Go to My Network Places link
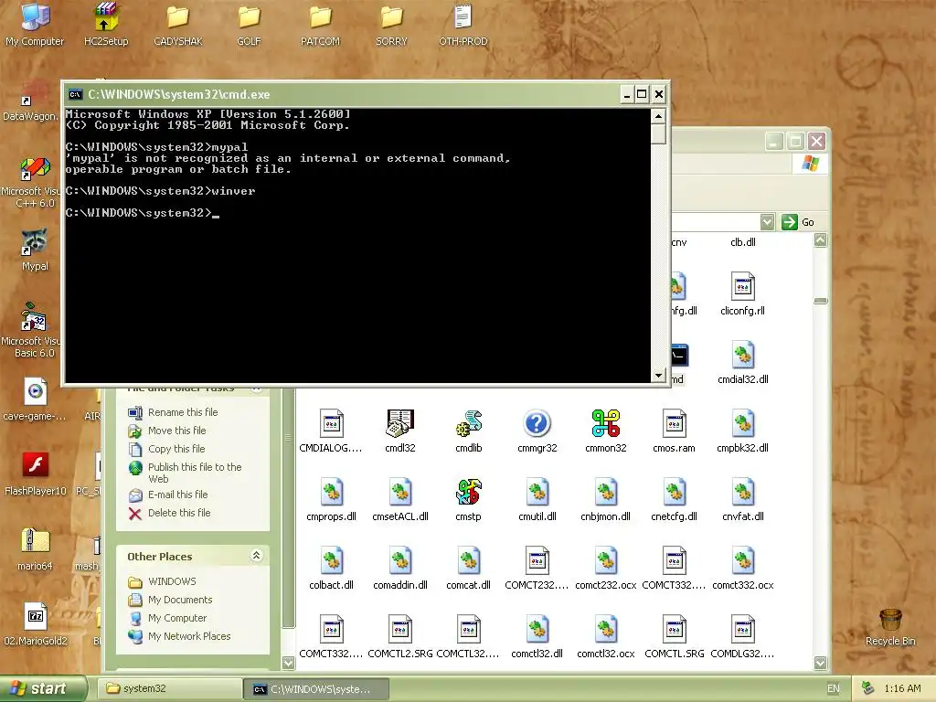This screenshot has height=702, width=936. coord(189,636)
